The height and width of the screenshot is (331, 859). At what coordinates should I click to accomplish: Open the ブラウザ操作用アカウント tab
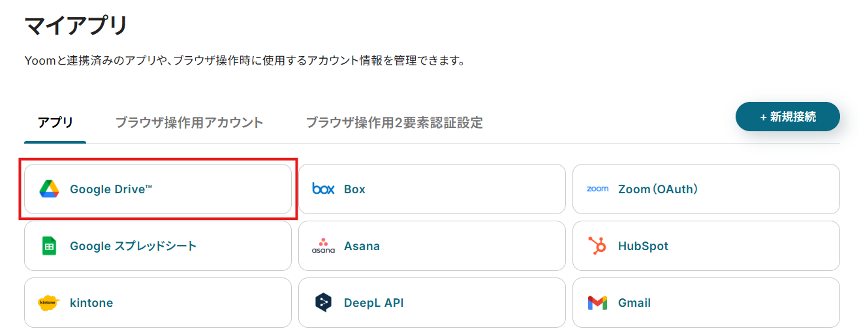189,123
